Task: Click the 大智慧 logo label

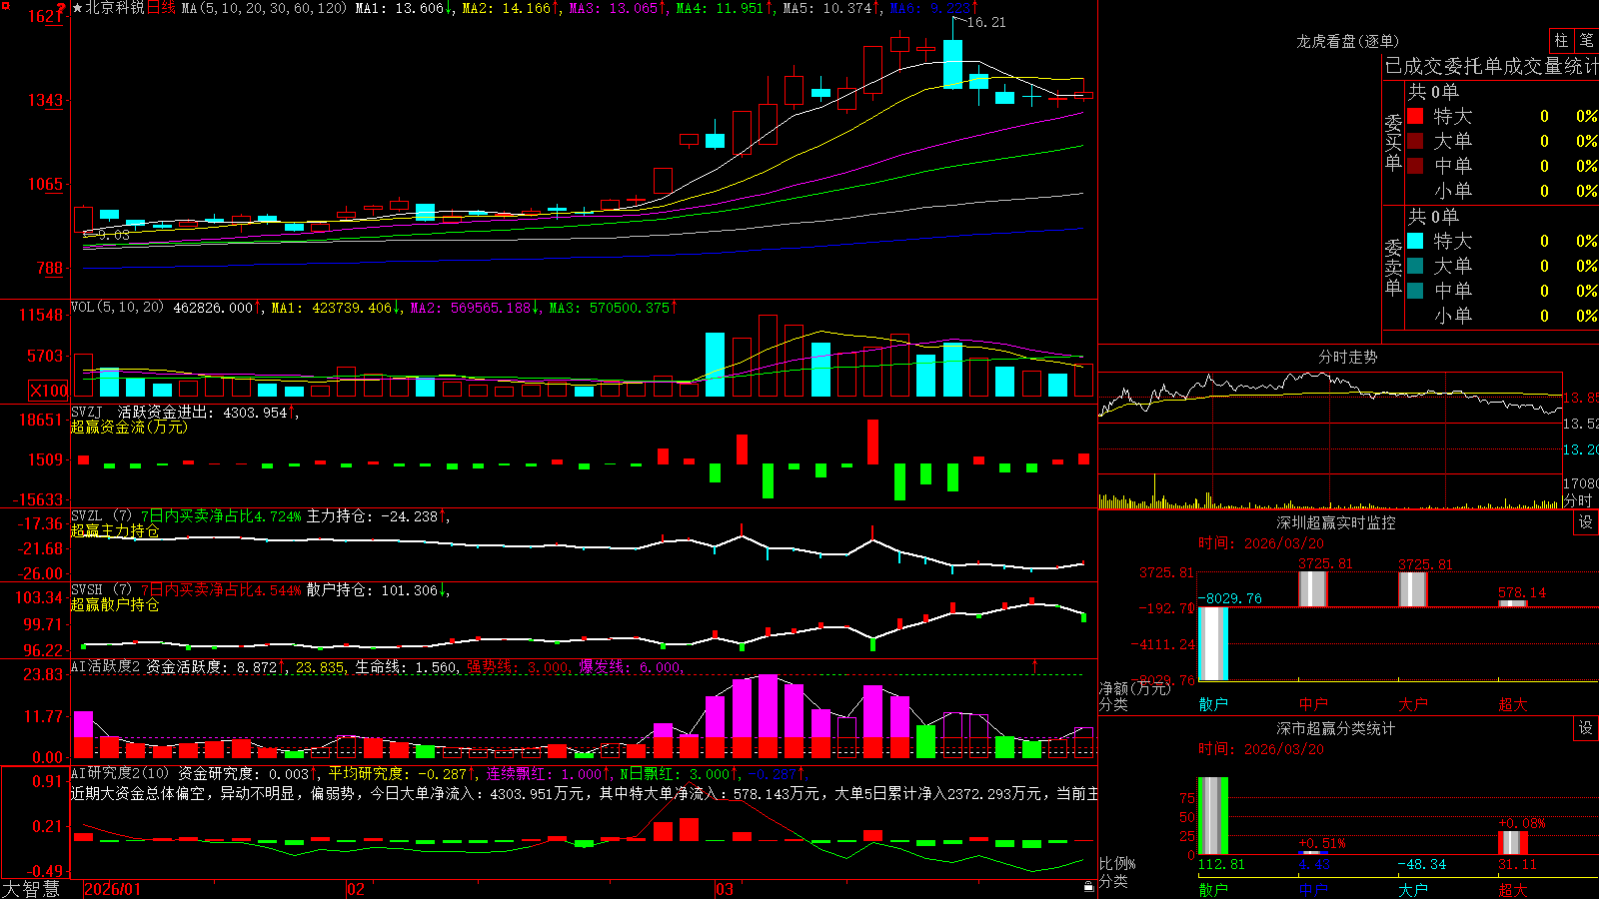Action: click(x=31, y=889)
